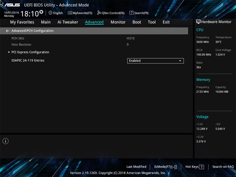Open IOAPIC 24-119 Entries dropdown

(x=155, y=61)
